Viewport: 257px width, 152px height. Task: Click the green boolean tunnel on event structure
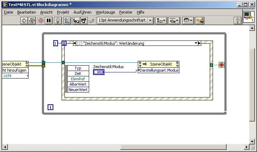[x=211, y=65]
